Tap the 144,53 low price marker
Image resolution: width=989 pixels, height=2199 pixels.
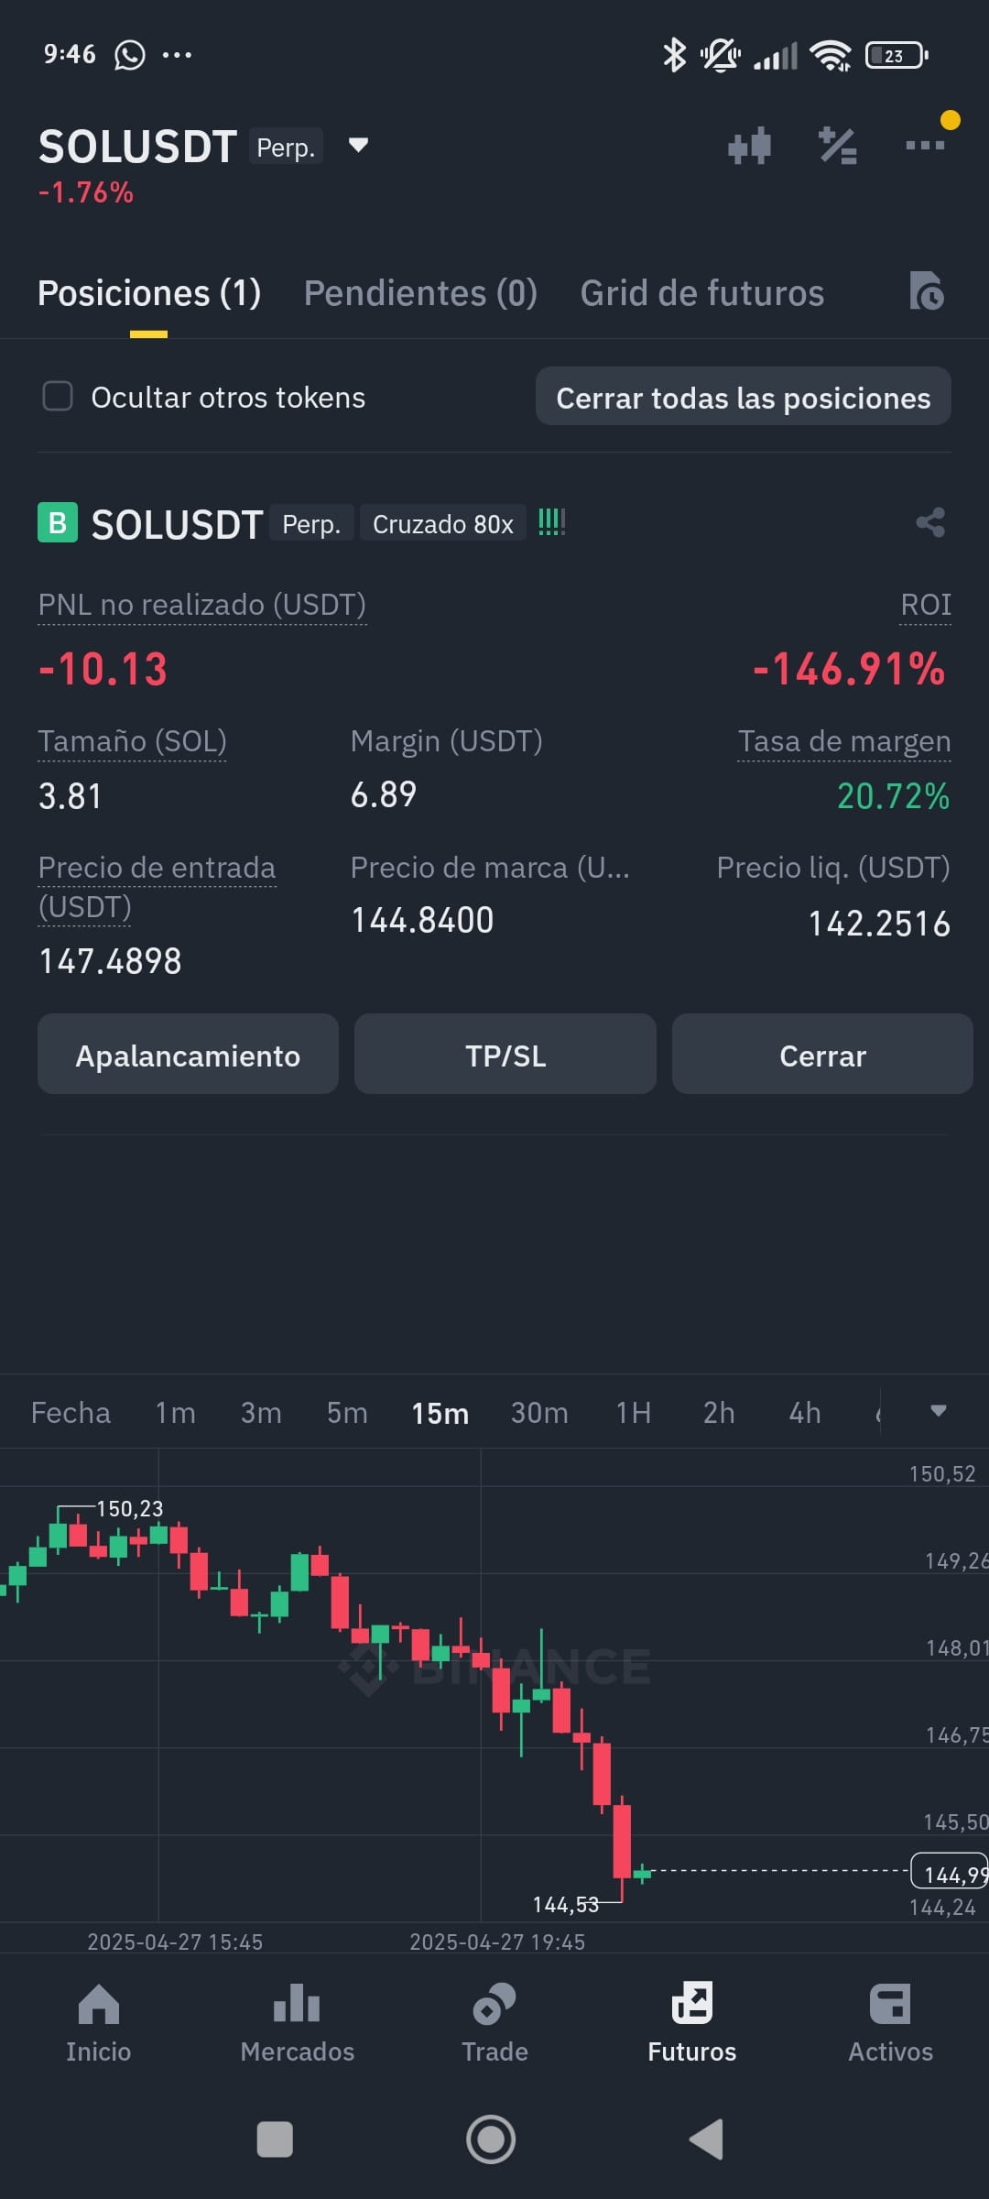coord(565,1904)
